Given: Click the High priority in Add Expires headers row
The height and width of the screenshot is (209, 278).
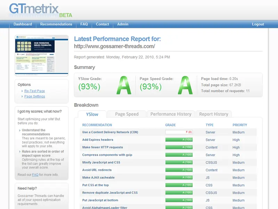Looking at the screenshot, I should tap(236, 140).
